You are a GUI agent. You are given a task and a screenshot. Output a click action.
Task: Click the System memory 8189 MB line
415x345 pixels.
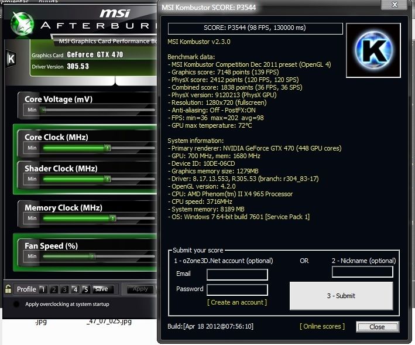[206, 210]
